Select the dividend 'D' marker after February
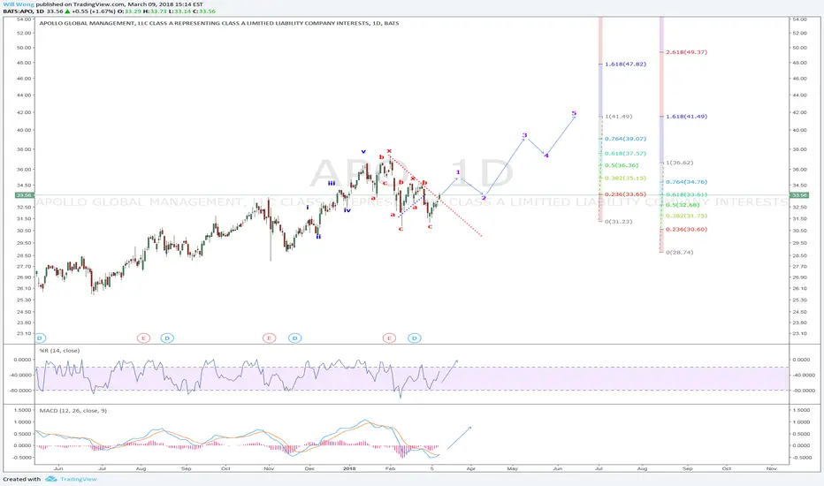This screenshot has height=486, width=824. click(414, 338)
